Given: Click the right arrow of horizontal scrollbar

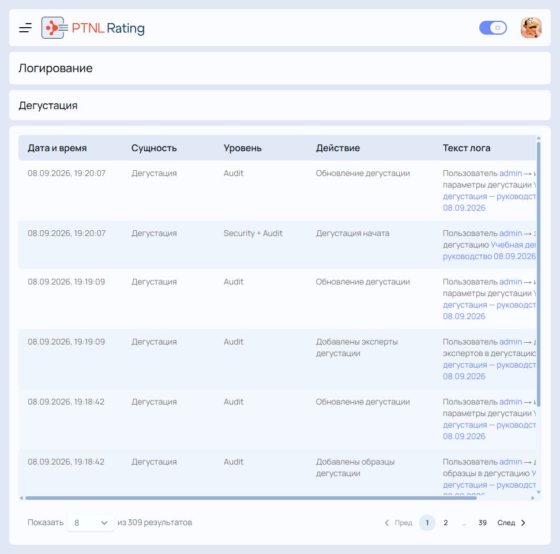Looking at the screenshot, I should [533, 498].
